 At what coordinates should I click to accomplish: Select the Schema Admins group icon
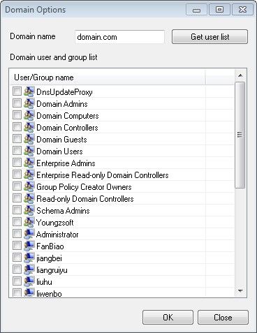[29, 210]
